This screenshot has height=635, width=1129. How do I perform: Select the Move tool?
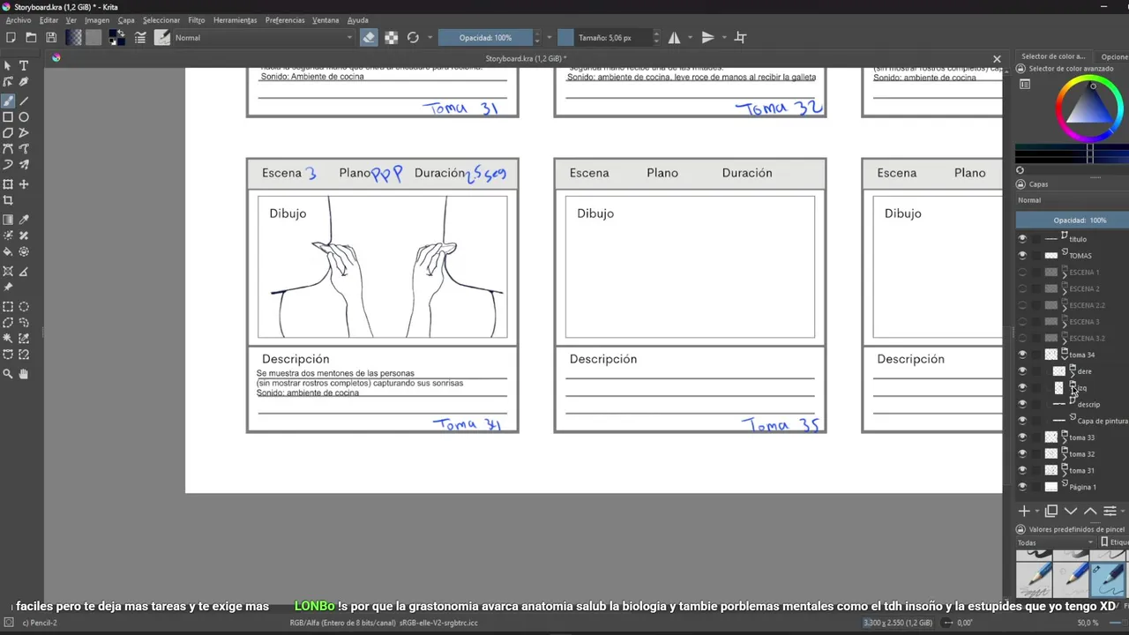24,184
